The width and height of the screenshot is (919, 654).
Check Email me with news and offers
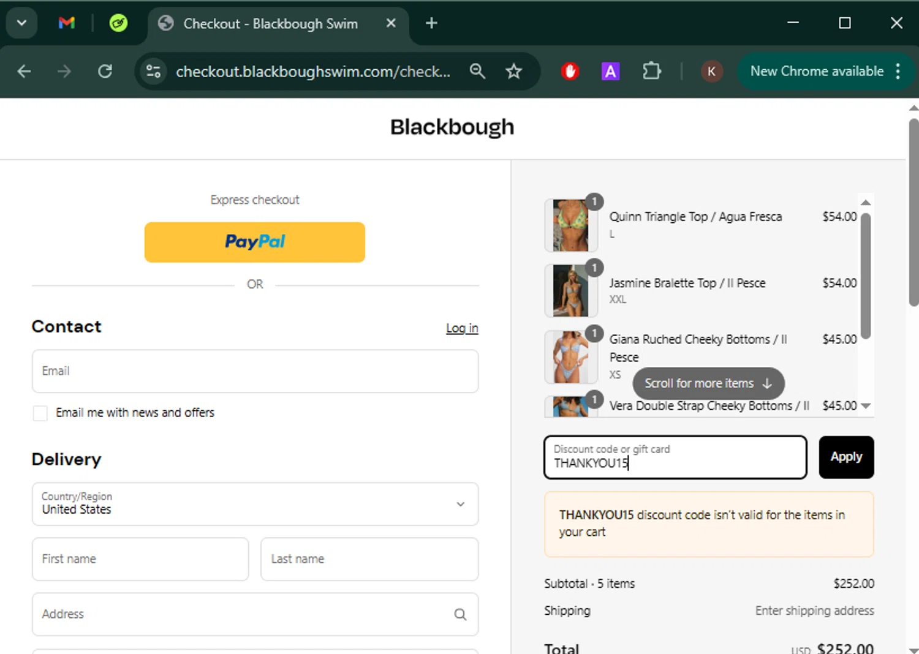40,413
